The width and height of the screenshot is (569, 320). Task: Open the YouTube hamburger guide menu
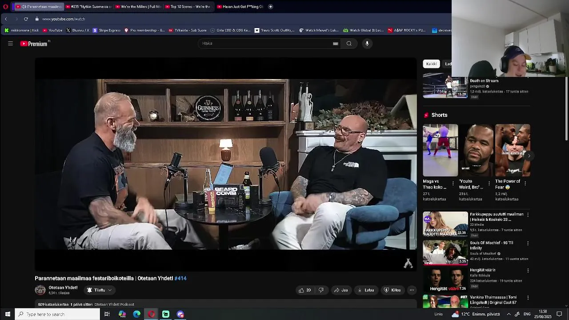[x=10, y=44]
